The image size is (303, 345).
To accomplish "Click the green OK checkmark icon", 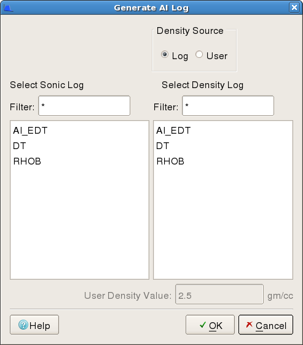I will (x=203, y=325).
